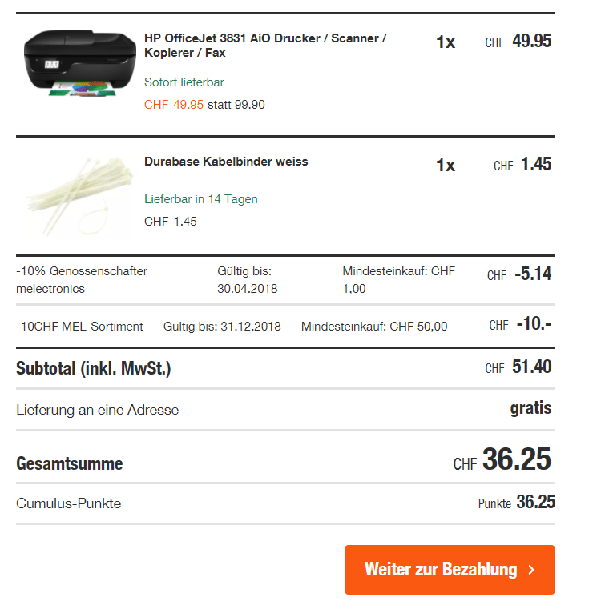601x613 pixels.
Task: Click the 1x quantity of the HP printer
Action: point(446,42)
